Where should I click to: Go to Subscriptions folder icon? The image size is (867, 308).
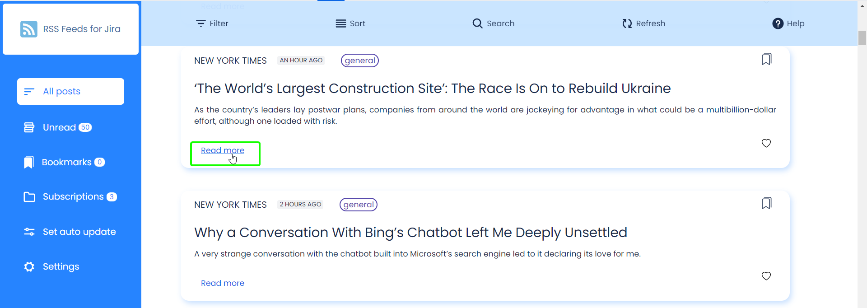tap(29, 197)
